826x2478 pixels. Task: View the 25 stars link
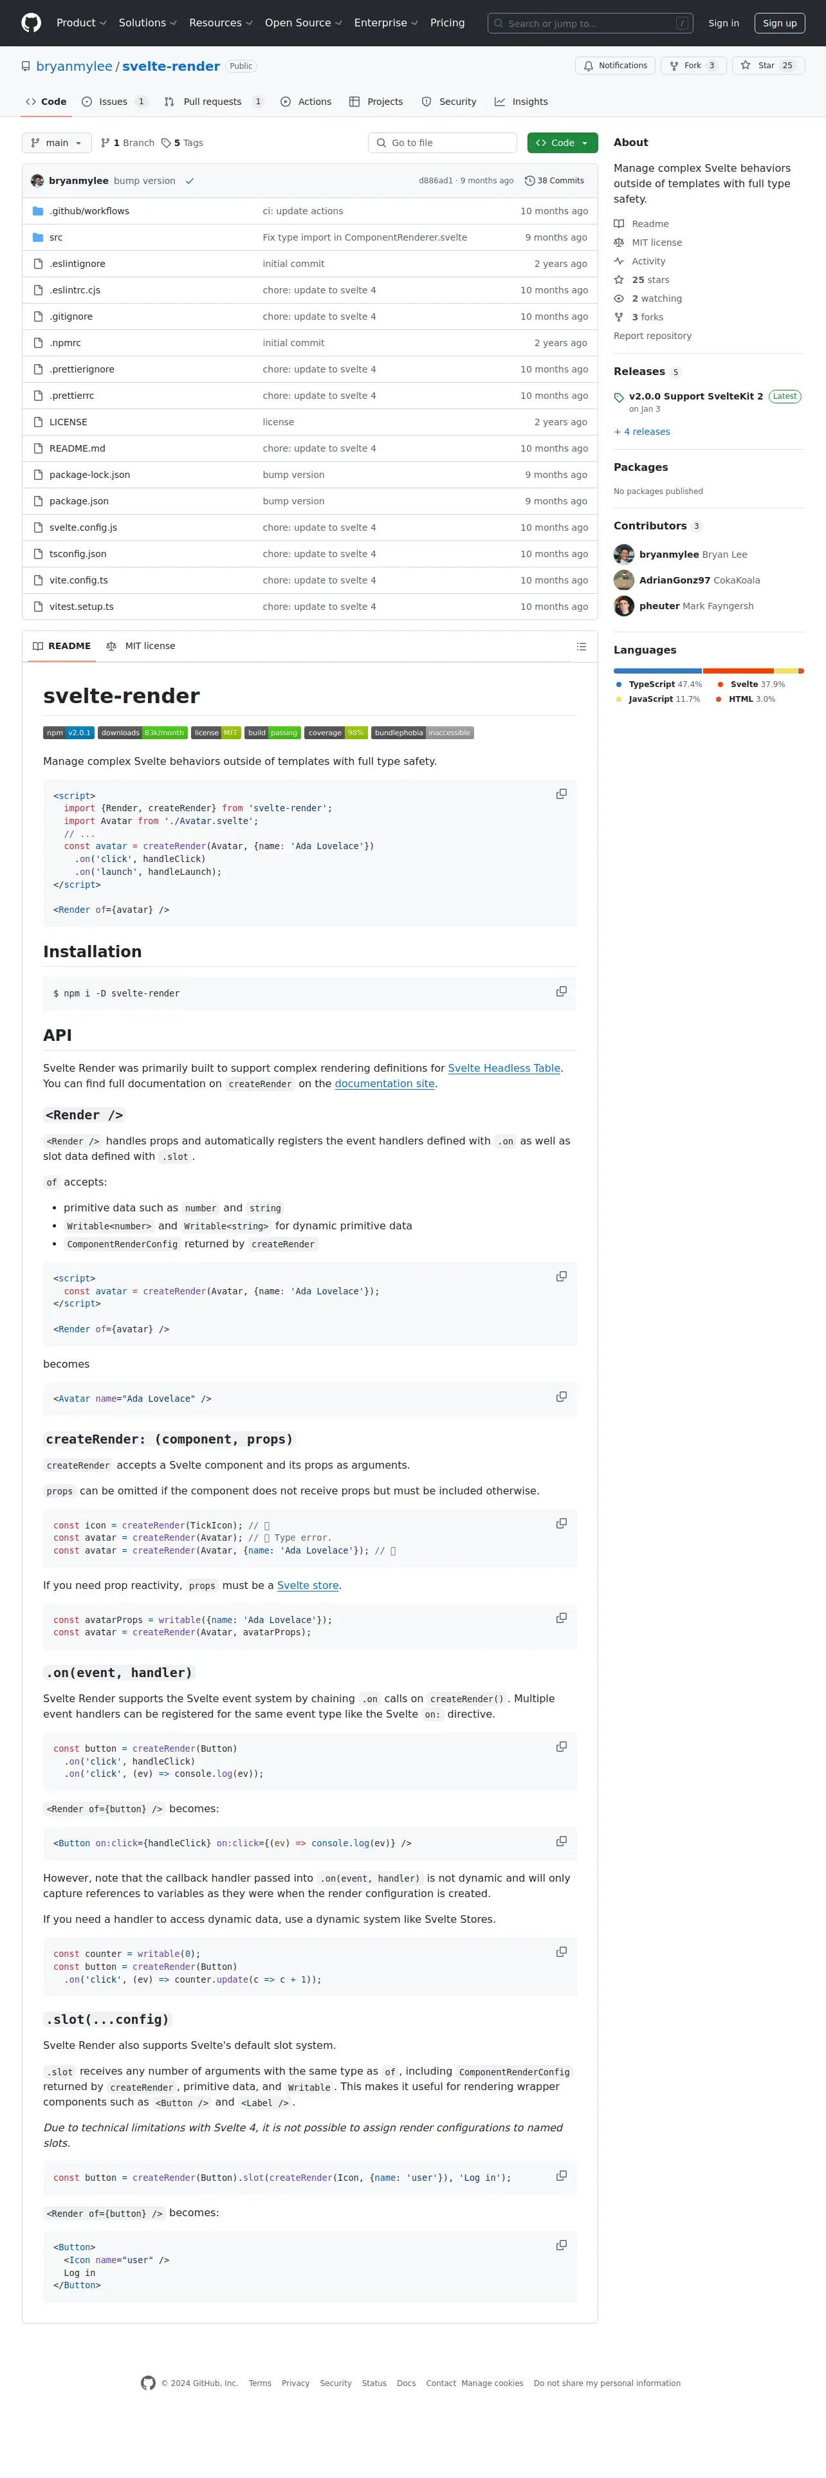coord(641,280)
